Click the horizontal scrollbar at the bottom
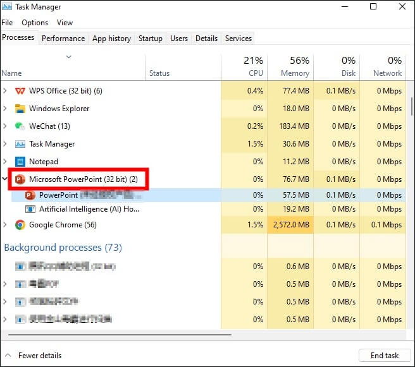The width and height of the screenshot is (415, 367). click(x=120, y=335)
